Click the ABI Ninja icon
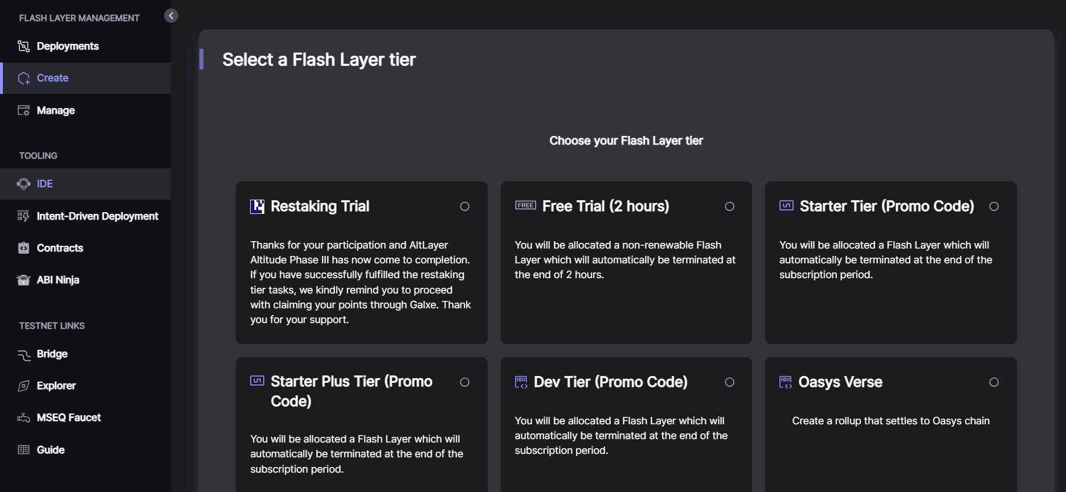 point(23,280)
